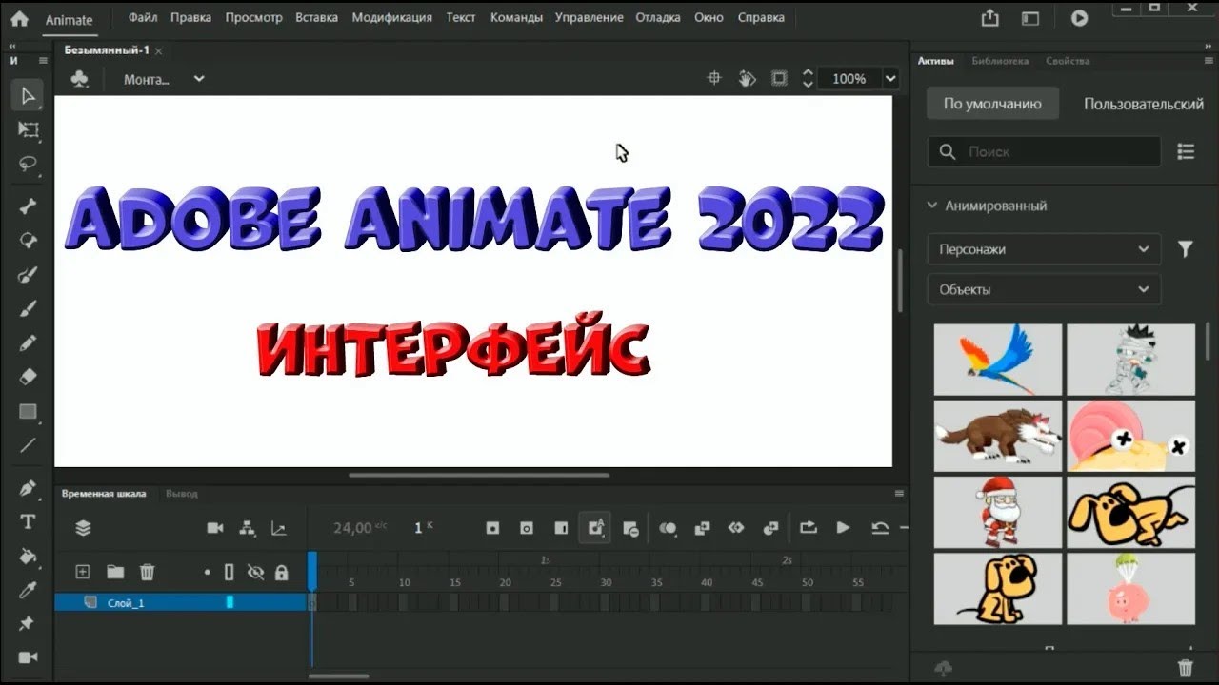
Task: Play the timeline animation
Action: pos(843,527)
